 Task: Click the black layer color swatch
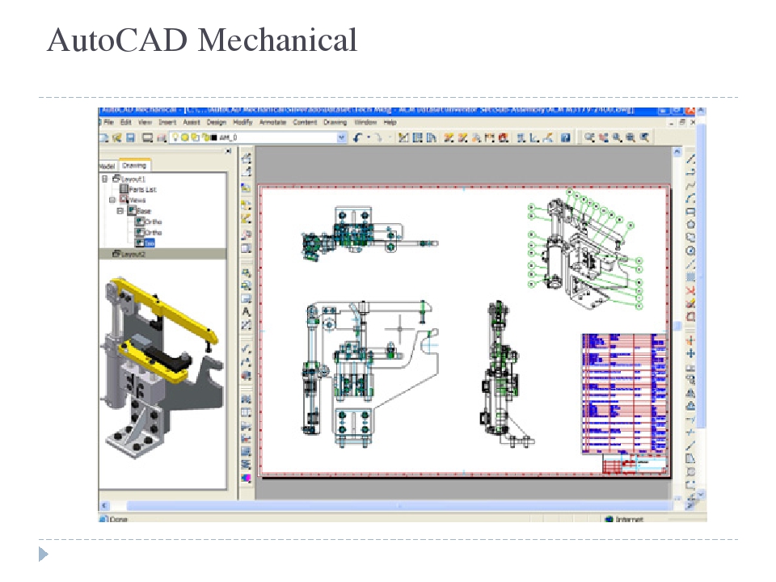point(213,137)
